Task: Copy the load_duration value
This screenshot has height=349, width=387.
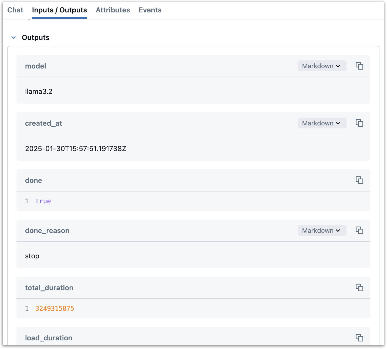Action: coord(359,338)
